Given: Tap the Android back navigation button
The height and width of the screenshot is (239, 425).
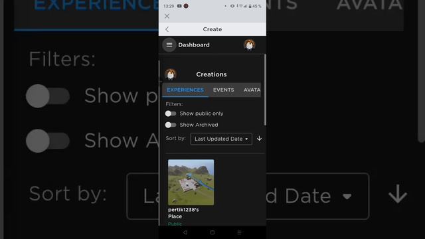Looking at the screenshot, I should point(185,232).
